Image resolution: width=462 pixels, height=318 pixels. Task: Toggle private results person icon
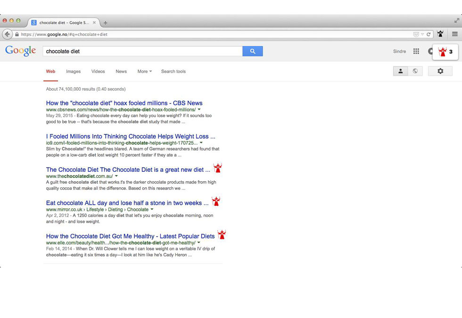coord(400,71)
